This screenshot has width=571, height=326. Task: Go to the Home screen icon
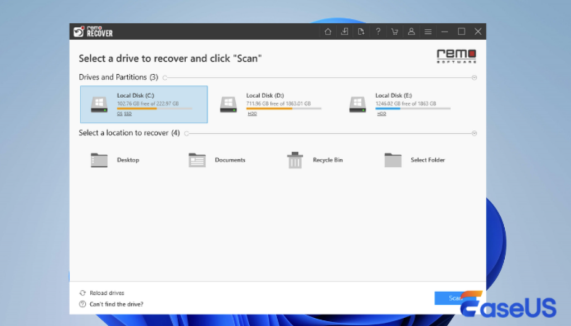click(328, 32)
